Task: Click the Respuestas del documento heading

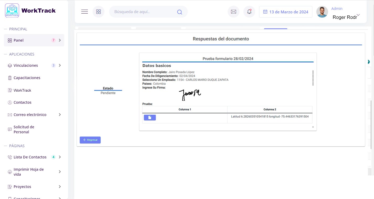Action: click(221, 39)
